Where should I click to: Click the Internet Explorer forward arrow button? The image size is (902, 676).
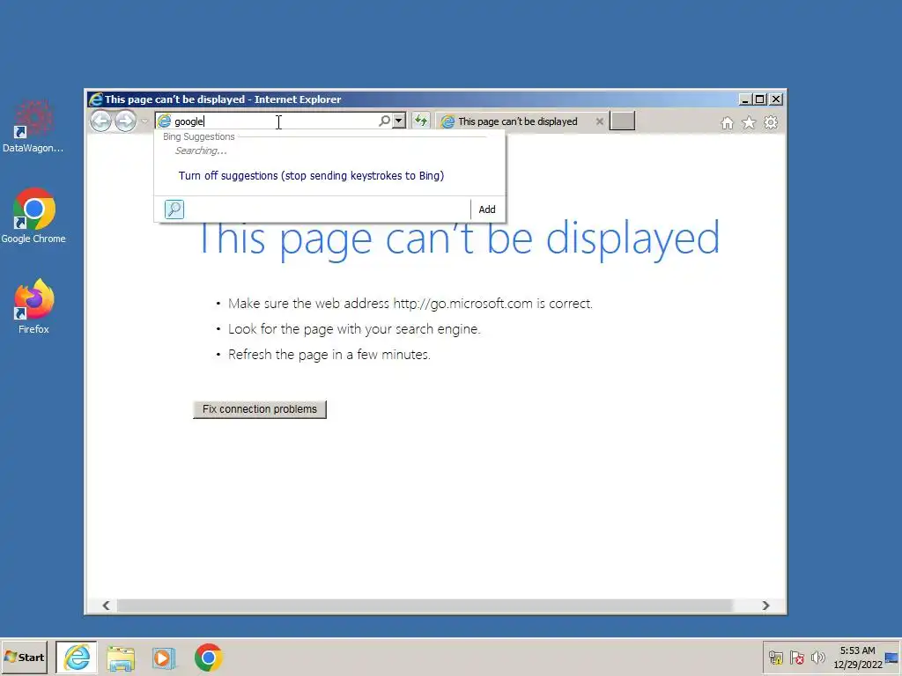tap(125, 121)
